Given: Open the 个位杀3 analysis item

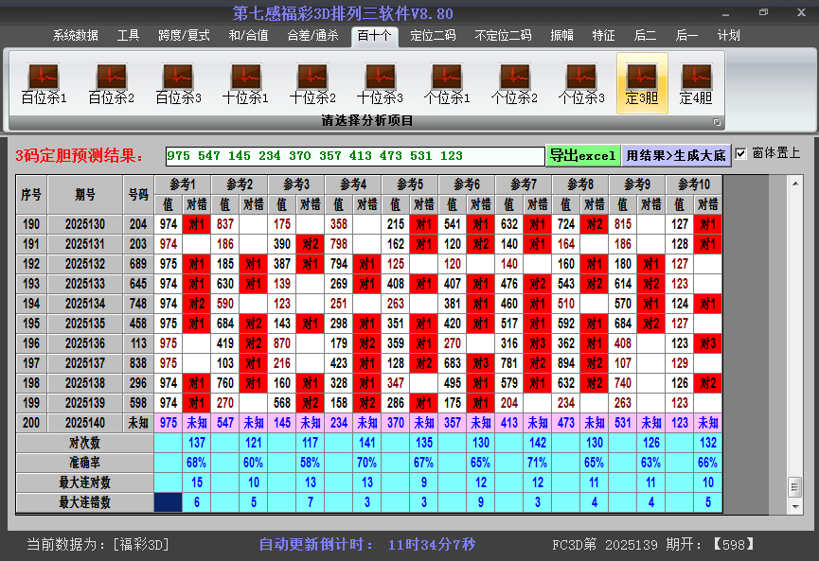Looking at the screenshot, I should click(581, 82).
